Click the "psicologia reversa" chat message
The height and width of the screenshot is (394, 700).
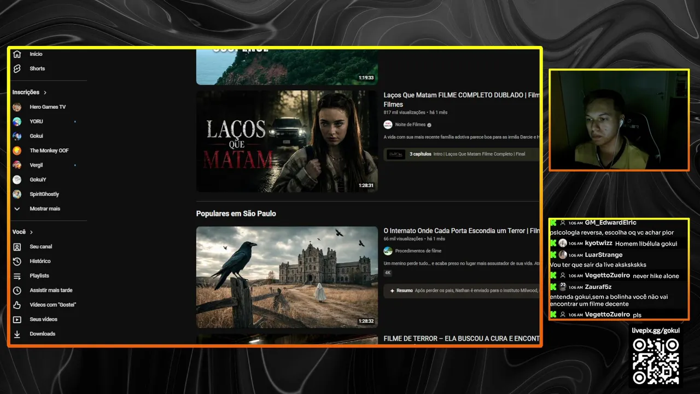(612, 233)
